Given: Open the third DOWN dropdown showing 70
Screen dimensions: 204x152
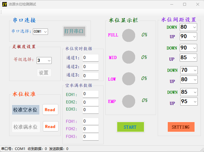Looking at the screenshot, I should click(189, 70).
